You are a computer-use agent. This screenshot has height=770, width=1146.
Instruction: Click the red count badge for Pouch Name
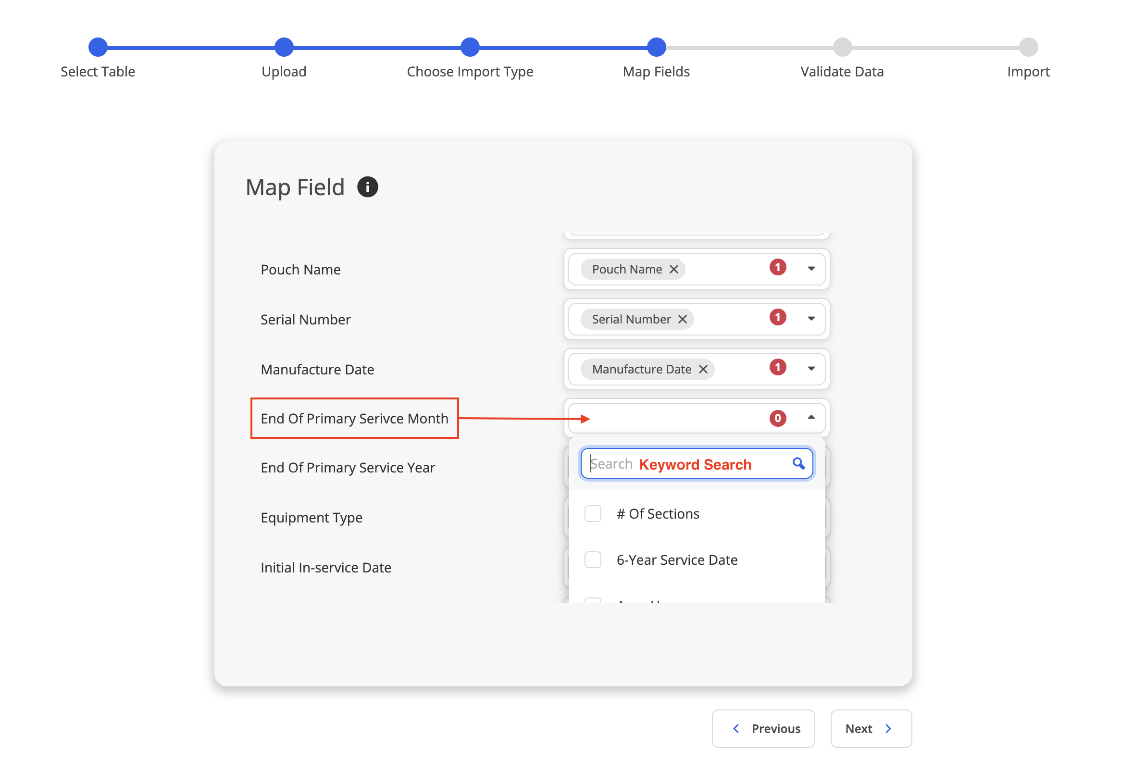coord(778,268)
